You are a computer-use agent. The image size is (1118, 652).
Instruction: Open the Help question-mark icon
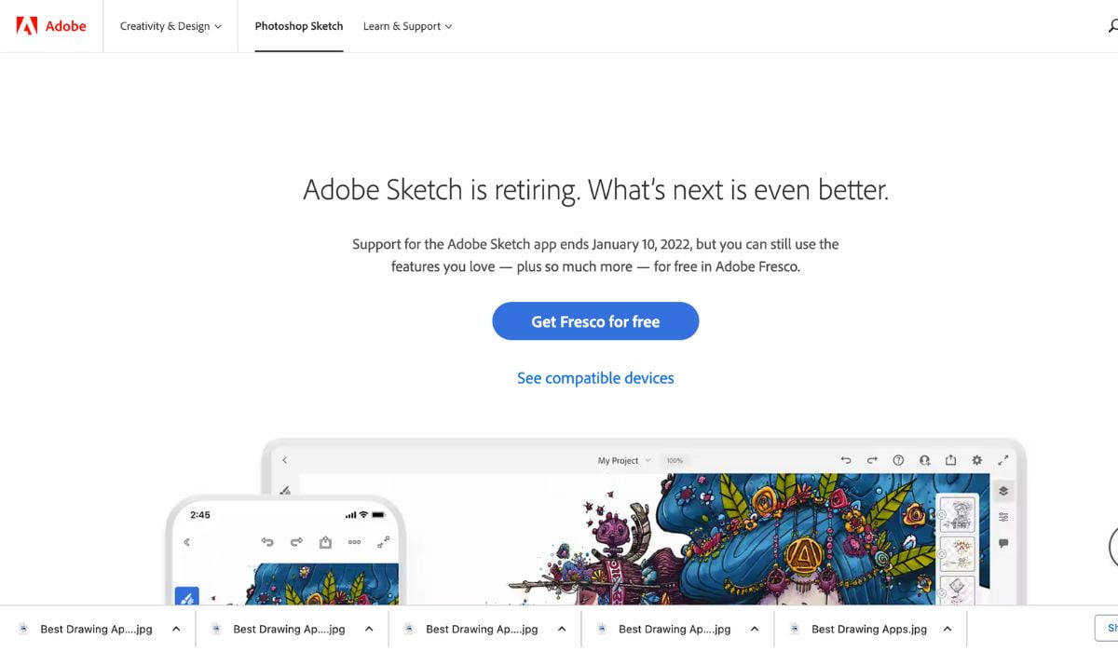(897, 460)
